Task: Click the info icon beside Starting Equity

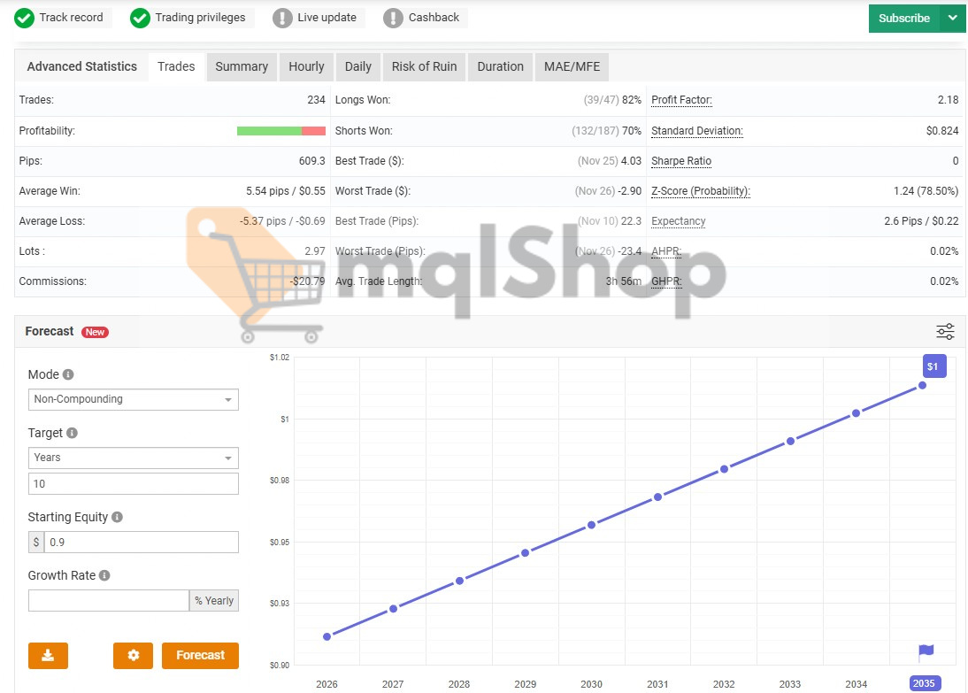Action: tap(118, 518)
